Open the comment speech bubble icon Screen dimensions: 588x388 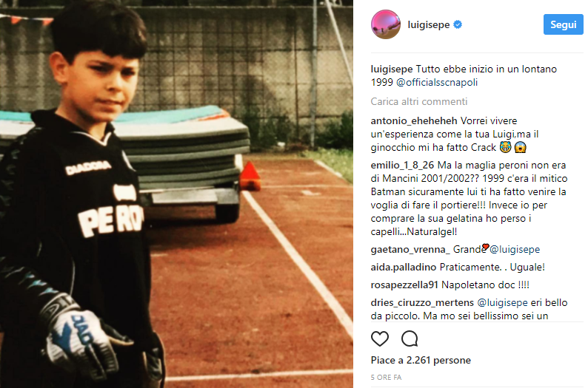pos(410,338)
